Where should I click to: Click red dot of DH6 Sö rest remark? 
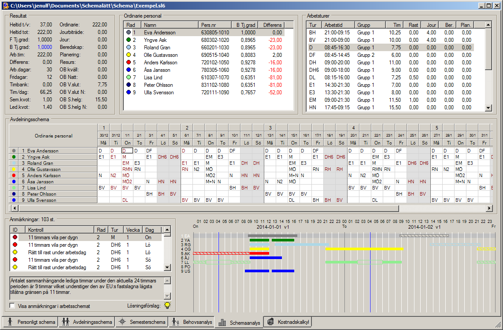(x=15, y=260)
